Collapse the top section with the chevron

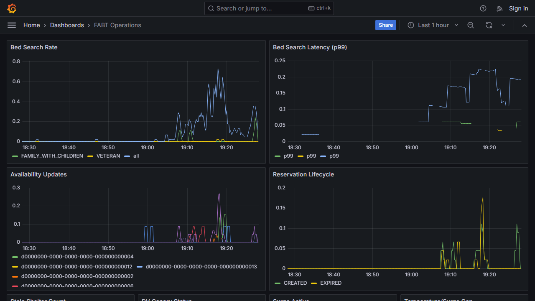[525, 25]
